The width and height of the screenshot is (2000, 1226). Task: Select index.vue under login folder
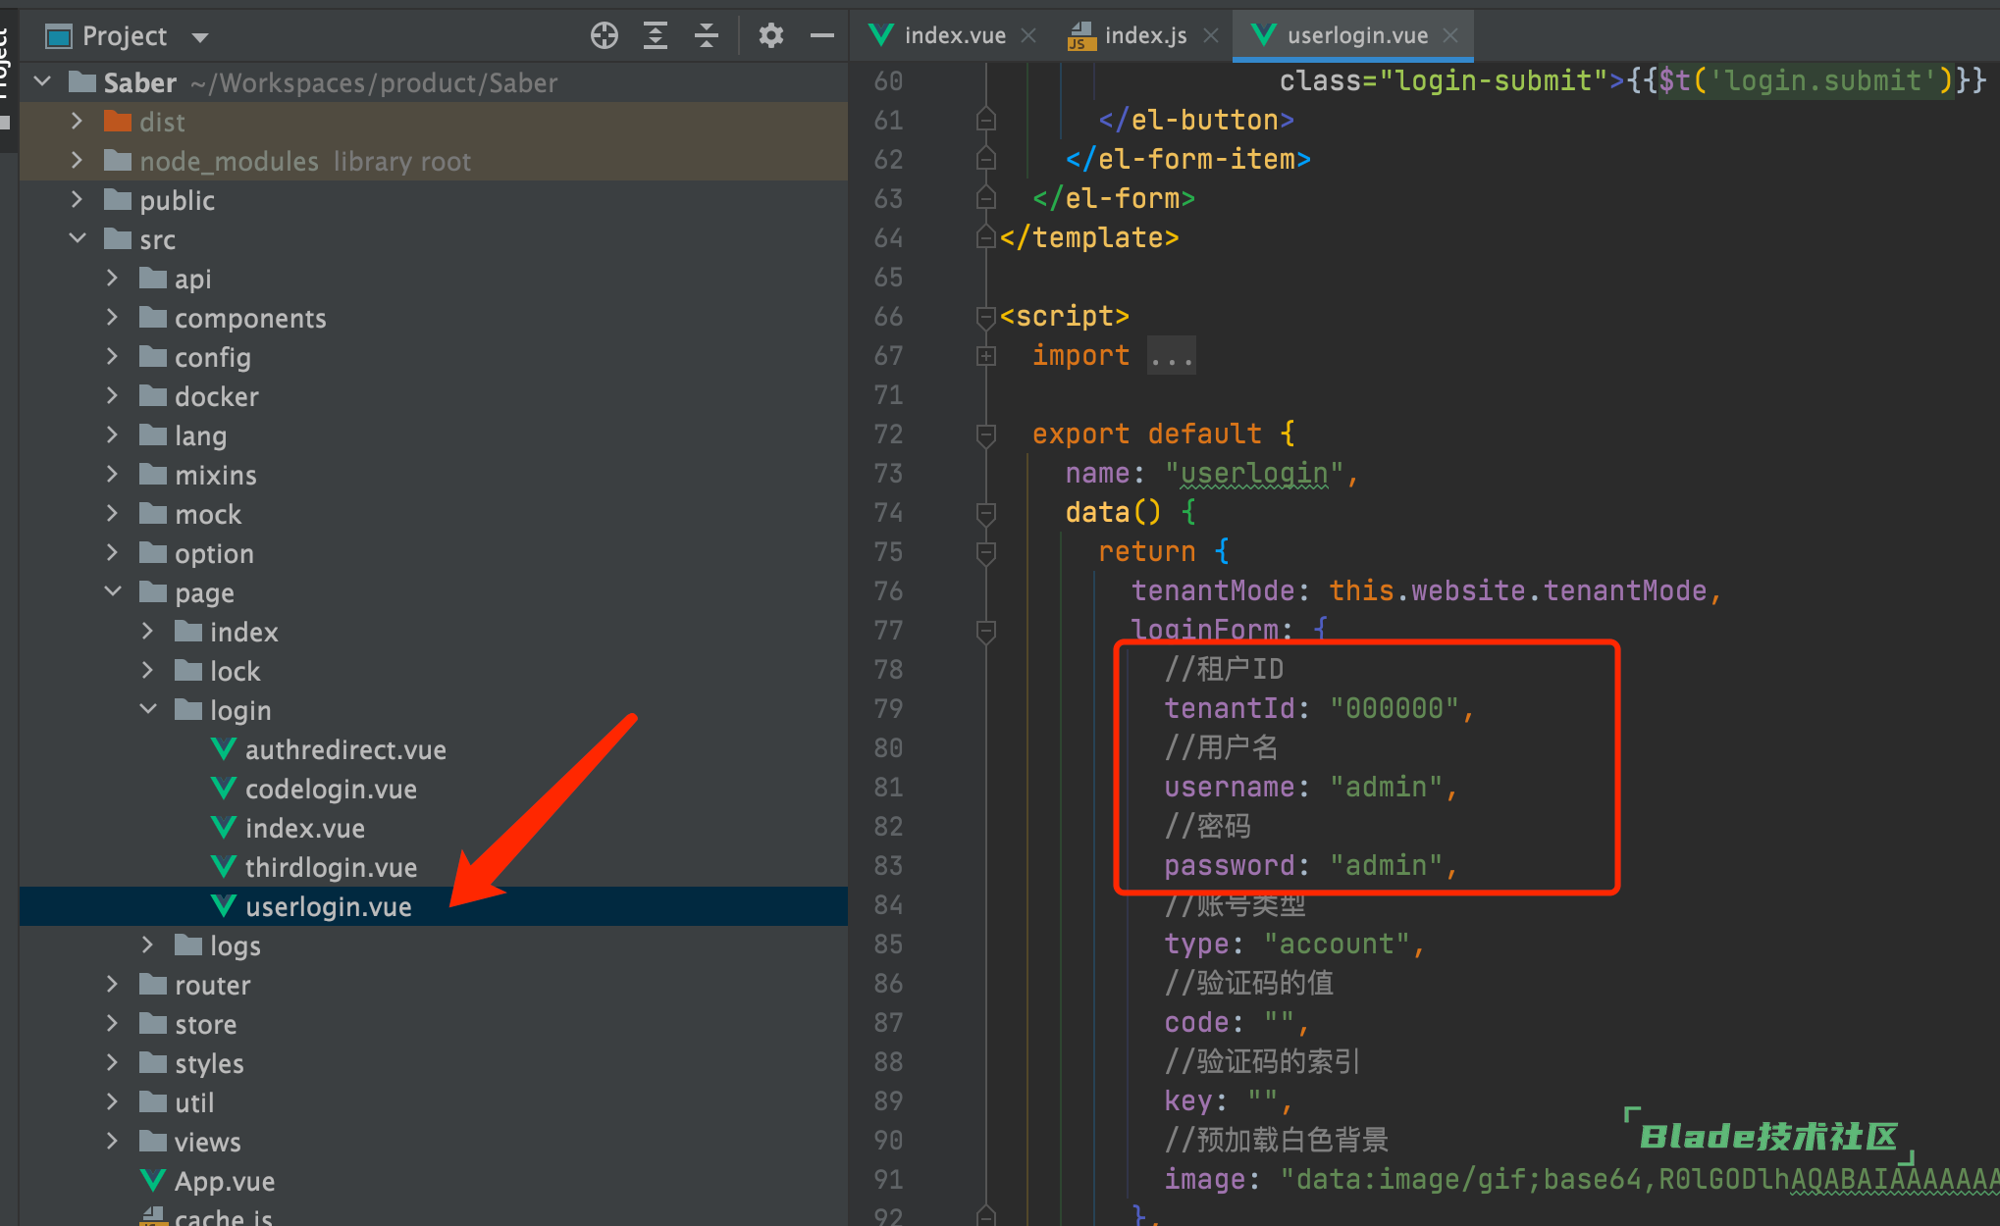pos(304,829)
